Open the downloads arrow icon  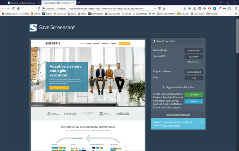[185, 8]
